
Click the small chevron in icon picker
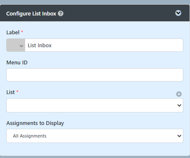click(21, 46)
